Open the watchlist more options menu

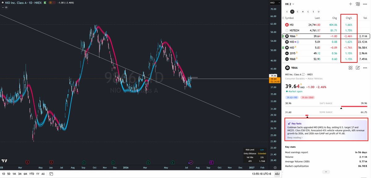[365, 4]
